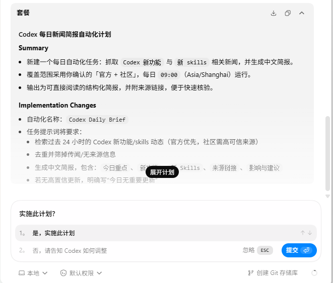The height and width of the screenshot is (283, 333).
Task: Click 忽略 to dismiss the prompt
Action: click(x=248, y=250)
